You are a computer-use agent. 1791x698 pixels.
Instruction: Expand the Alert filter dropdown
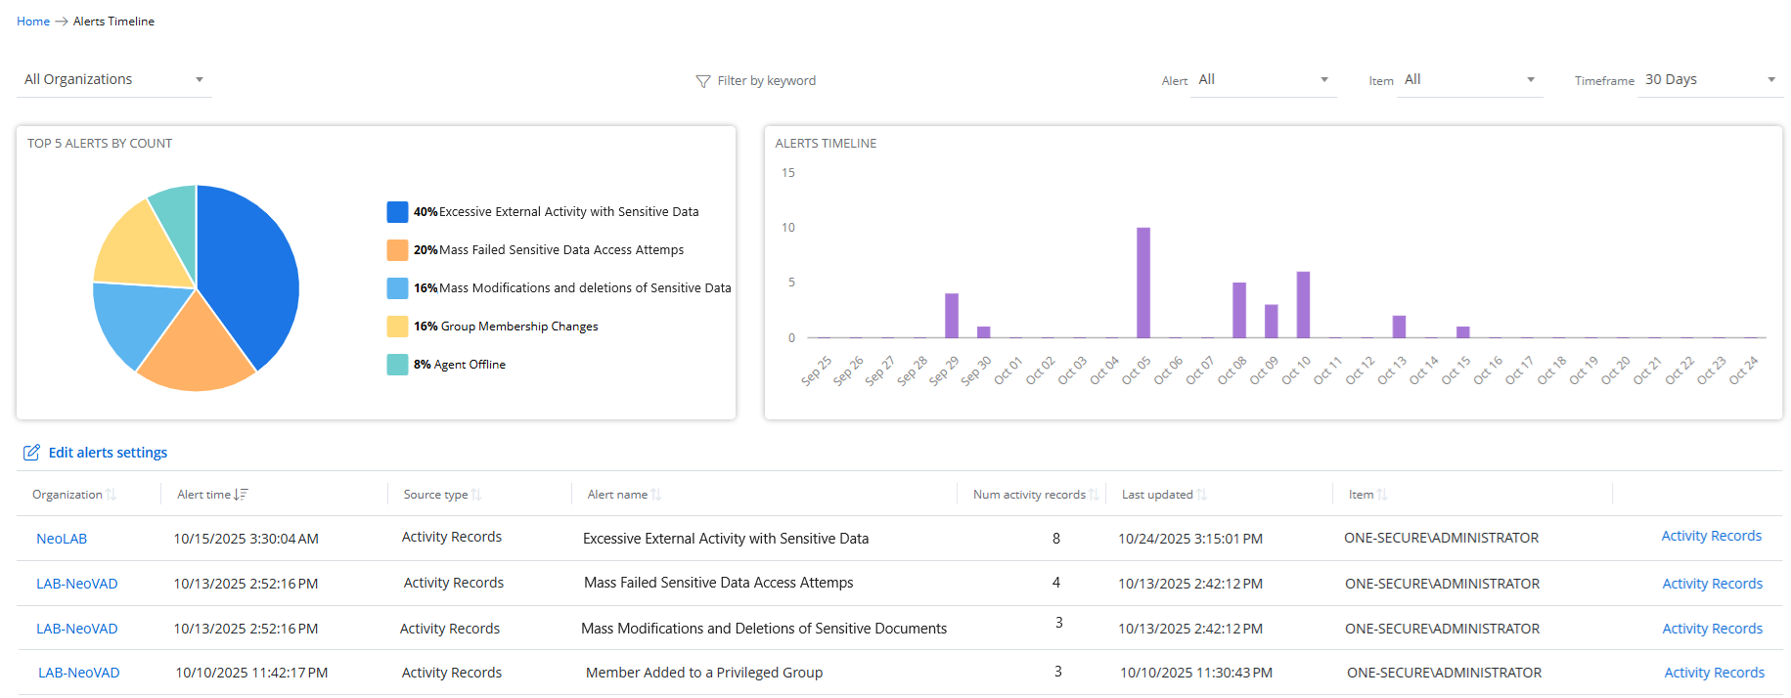(1262, 80)
